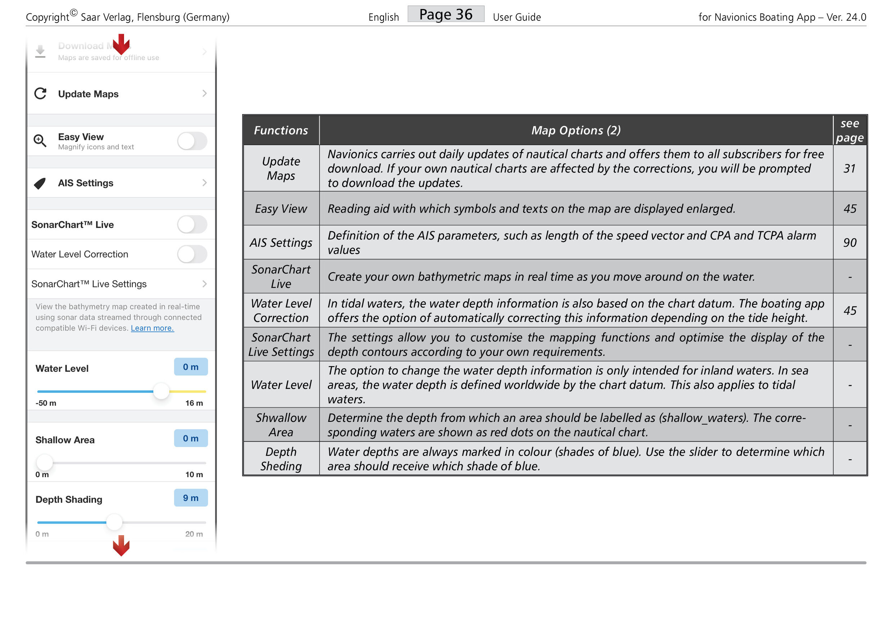Click the Download Maps arrow icon
Viewport: 892px width, 629px height.
tap(40, 51)
